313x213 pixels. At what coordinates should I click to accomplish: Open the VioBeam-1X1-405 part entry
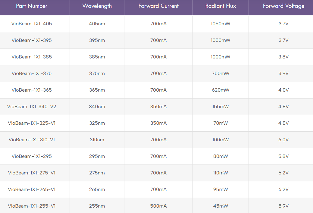pos(32,24)
